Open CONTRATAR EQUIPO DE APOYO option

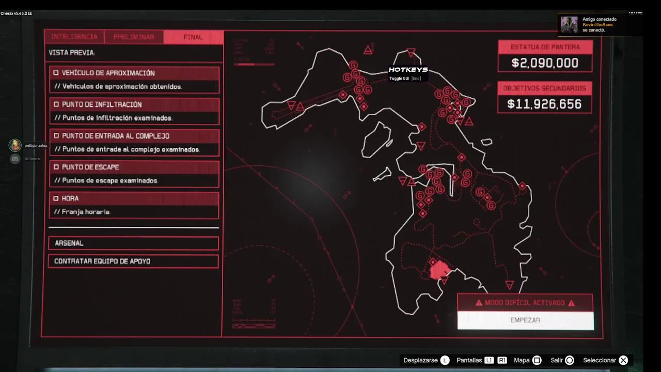click(133, 261)
